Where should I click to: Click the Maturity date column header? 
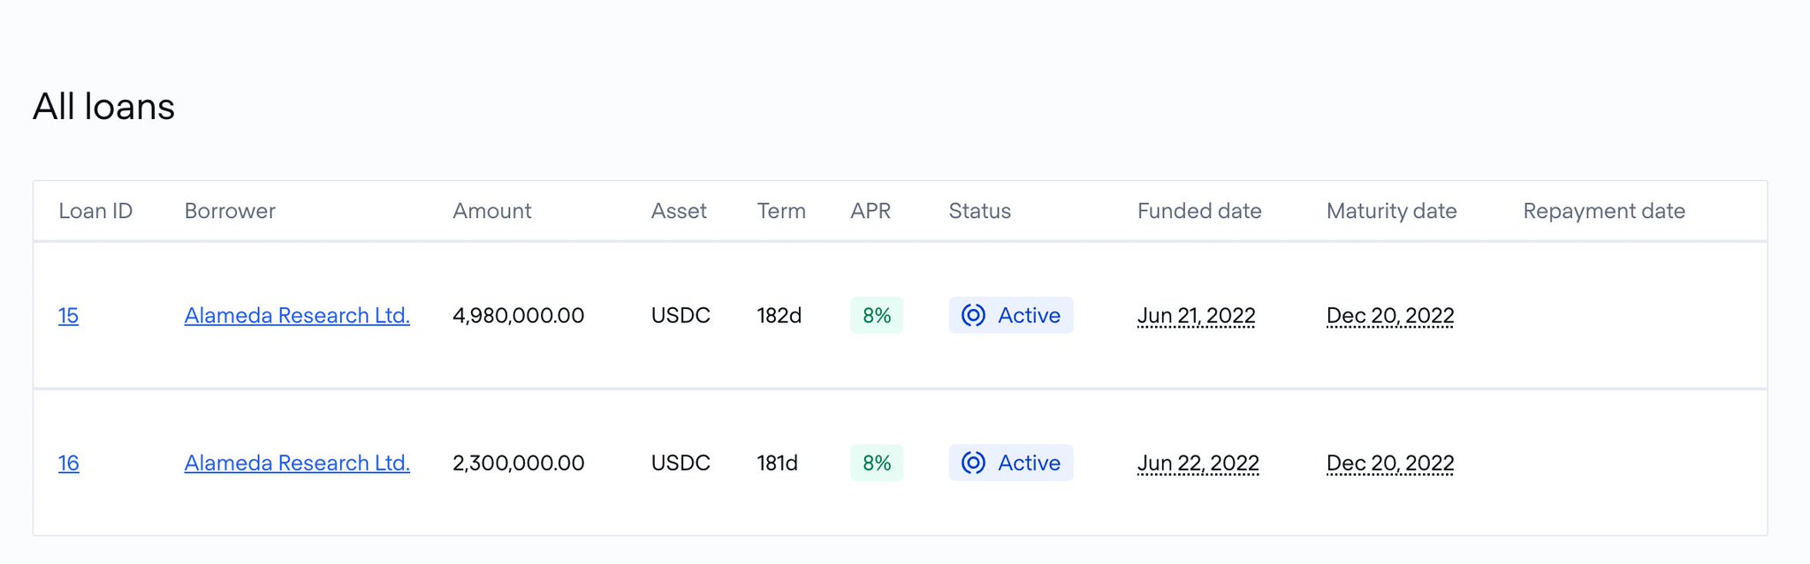(x=1391, y=211)
